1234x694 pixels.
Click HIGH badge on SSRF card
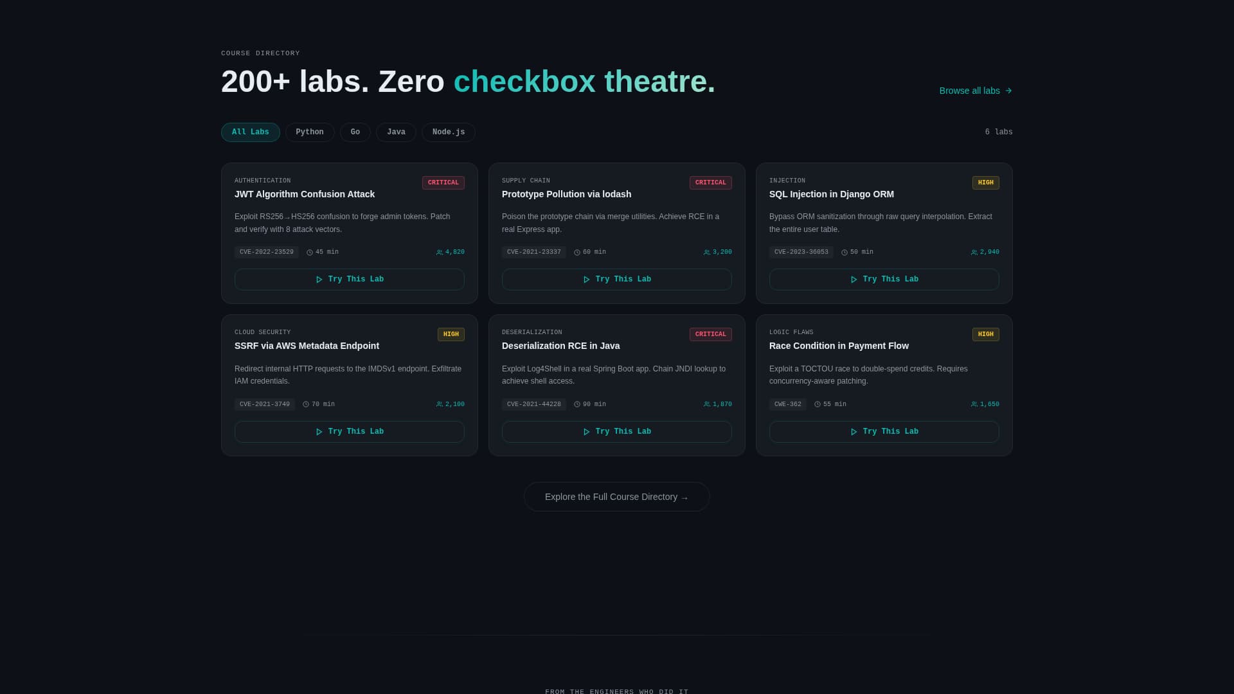click(x=451, y=334)
